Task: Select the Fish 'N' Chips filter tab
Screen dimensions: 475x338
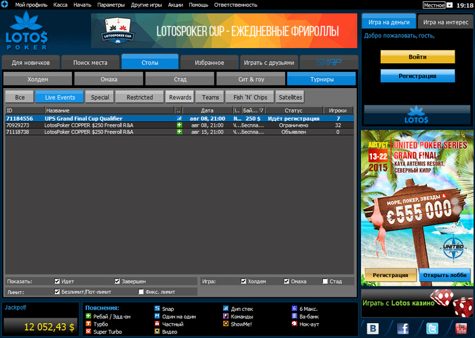Action: (x=250, y=98)
